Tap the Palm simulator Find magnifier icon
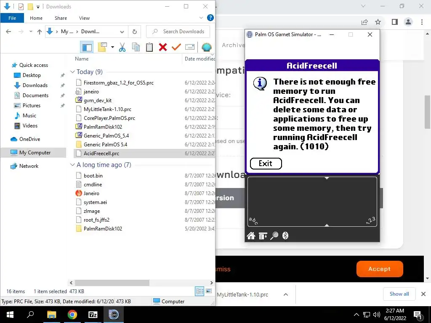This screenshot has height=323, width=431. [x=274, y=236]
